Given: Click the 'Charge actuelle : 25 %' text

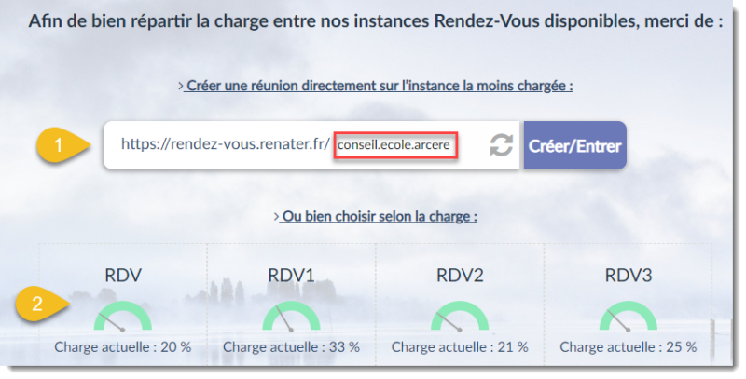Looking at the screenshot, I should click(x=628, y=346).
